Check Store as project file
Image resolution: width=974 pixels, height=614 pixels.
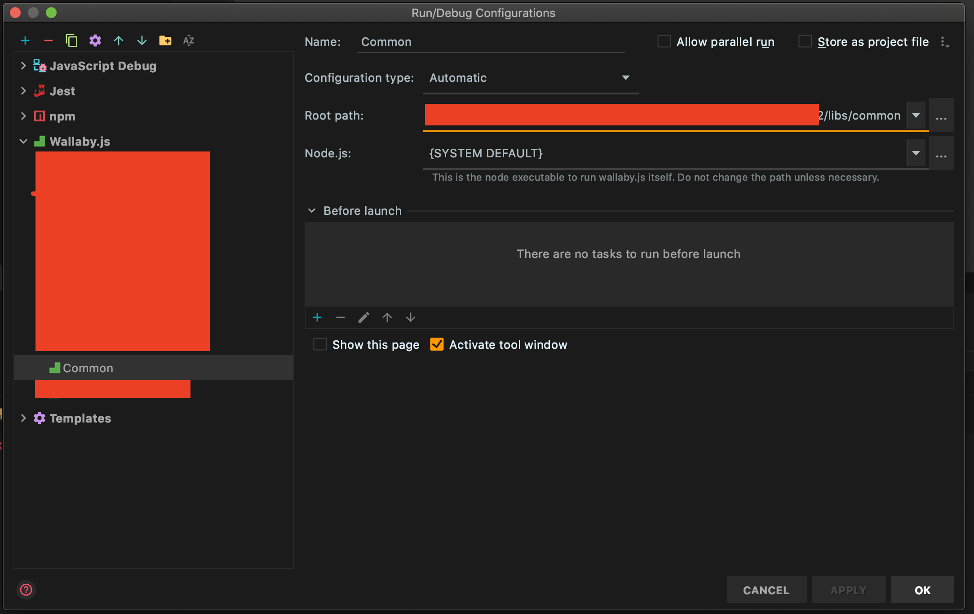pyautogui.click(x=805, y=41)
